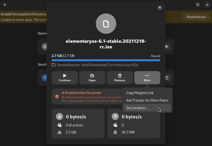The height and width of the screenshot is (146, 212).
Task: Click the pause icon in queue row
Action: pyautogui.click(x=44, y=46)
